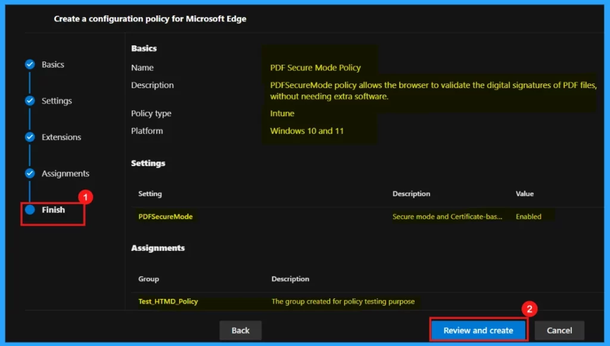Open the Basics wizard step

[53, 64]
